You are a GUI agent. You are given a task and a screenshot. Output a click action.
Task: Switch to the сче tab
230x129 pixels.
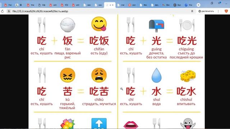point(121,5)
